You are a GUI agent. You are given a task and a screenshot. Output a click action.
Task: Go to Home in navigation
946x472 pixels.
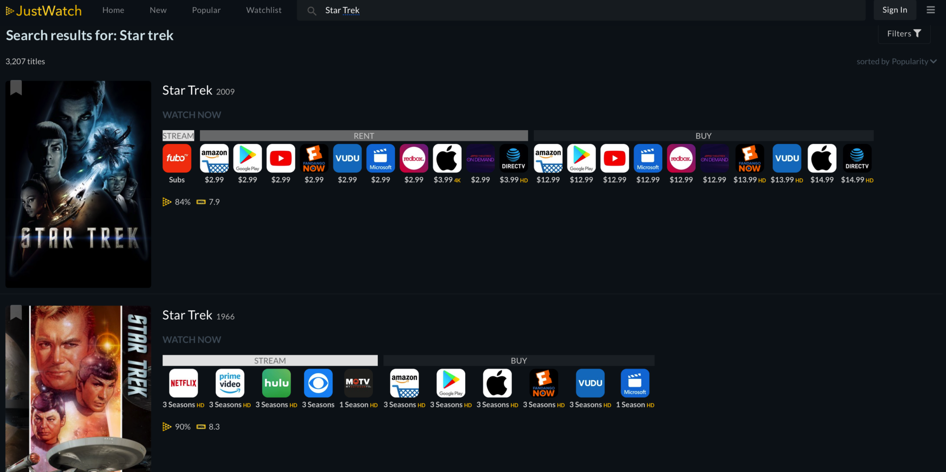click(x=113, y=10)
